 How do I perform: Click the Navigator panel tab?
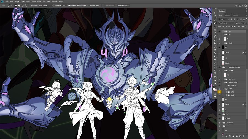pos(222,11)
